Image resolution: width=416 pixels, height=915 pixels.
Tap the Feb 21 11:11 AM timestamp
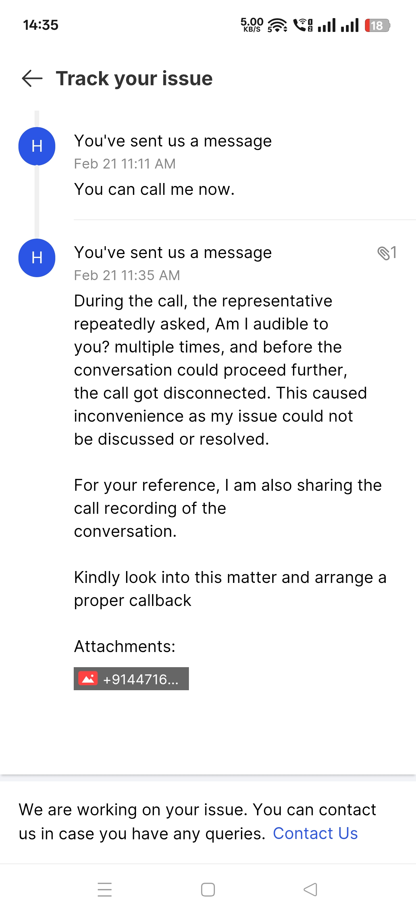125,164
